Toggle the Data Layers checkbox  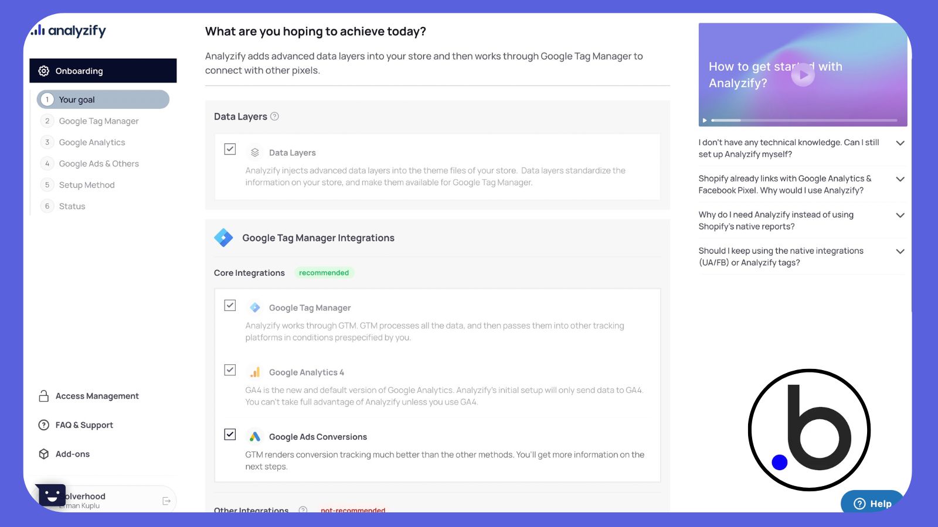click(230, 149)
